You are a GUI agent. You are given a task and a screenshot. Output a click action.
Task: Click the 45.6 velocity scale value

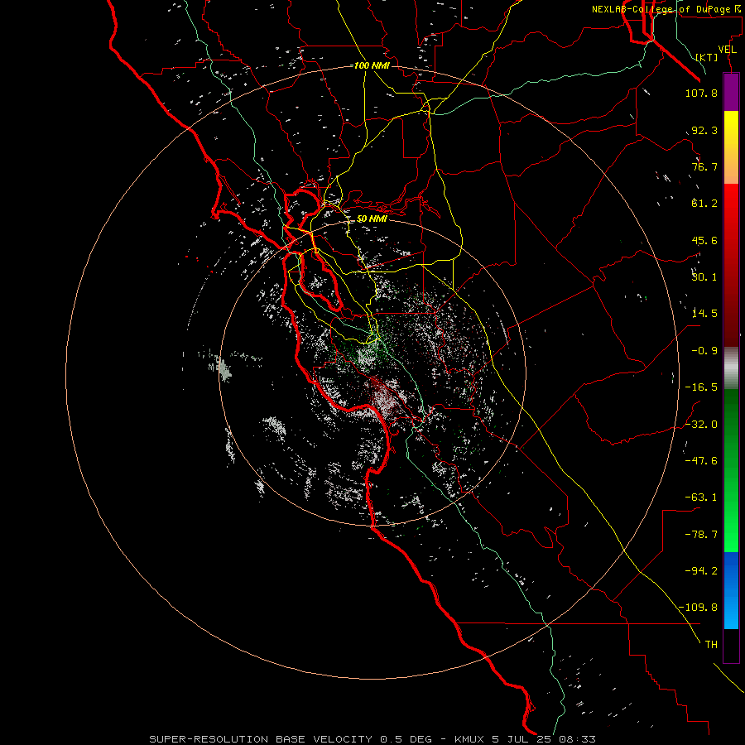pos(704,240)
